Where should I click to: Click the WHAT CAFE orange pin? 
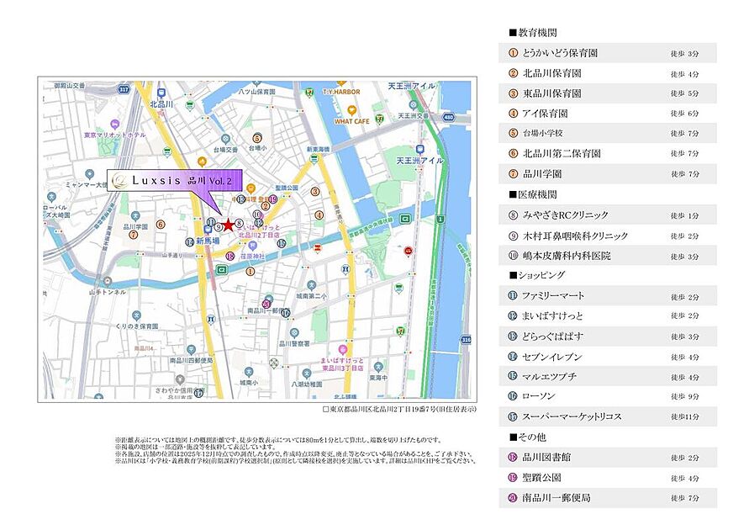coord(352,111)
